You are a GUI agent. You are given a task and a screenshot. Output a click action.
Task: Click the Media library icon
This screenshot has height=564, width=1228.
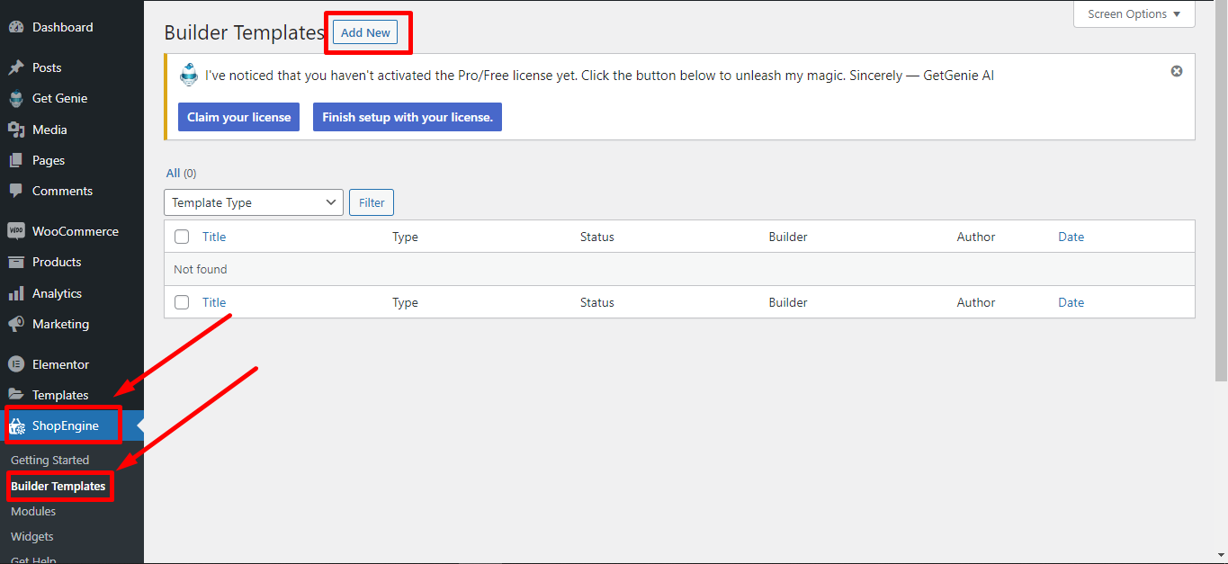pyautogui.click(x=16, y=130)
